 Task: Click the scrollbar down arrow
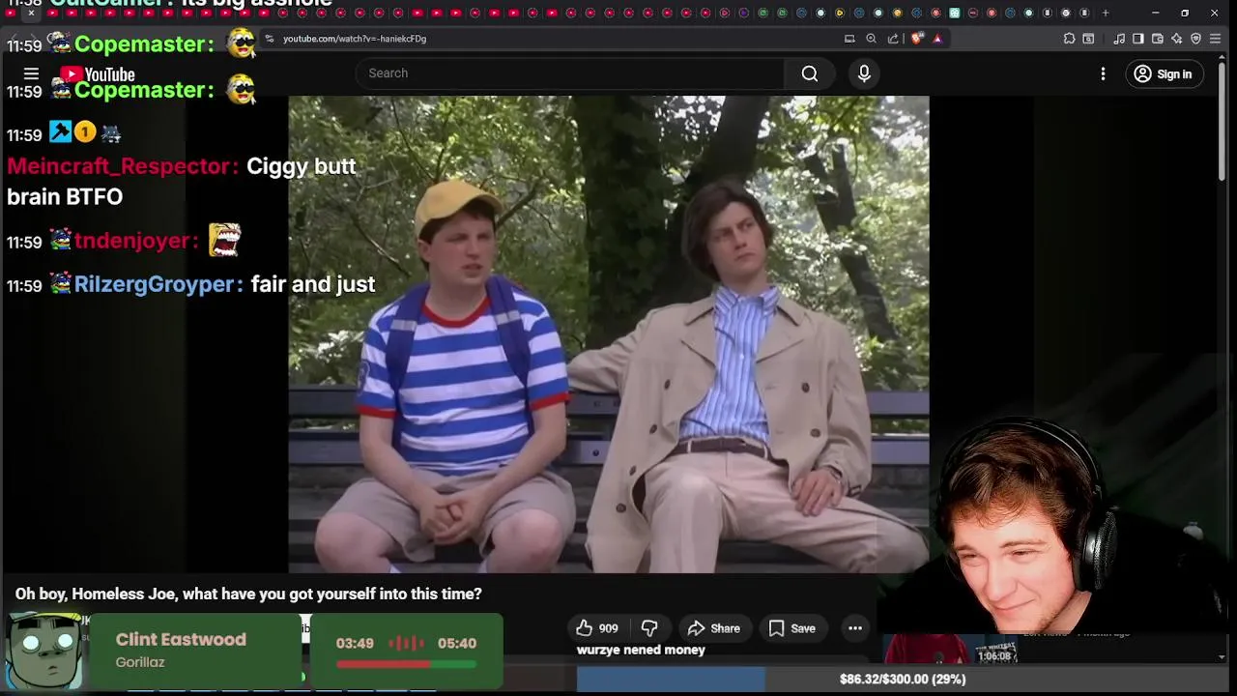click(1222, 657)
